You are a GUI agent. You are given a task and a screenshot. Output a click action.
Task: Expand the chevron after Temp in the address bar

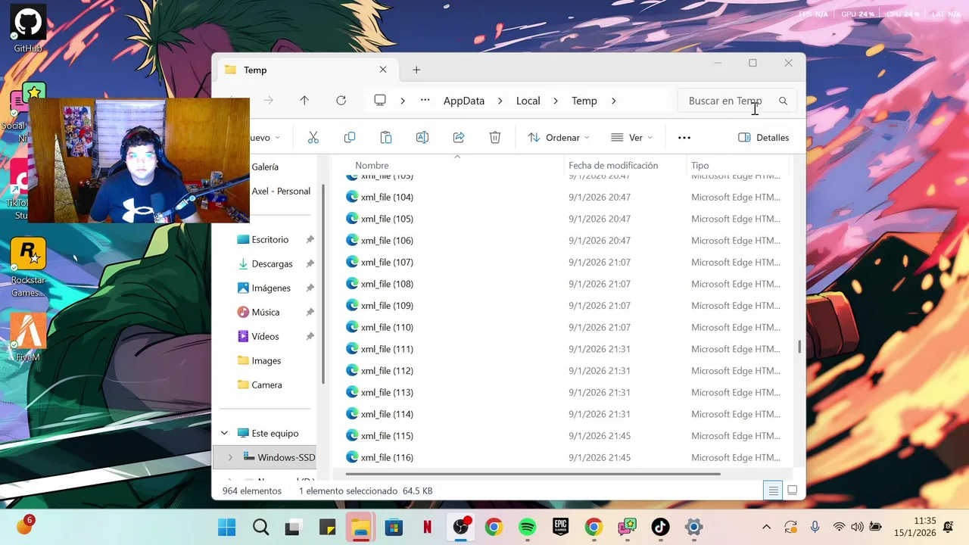pos(613,101)
